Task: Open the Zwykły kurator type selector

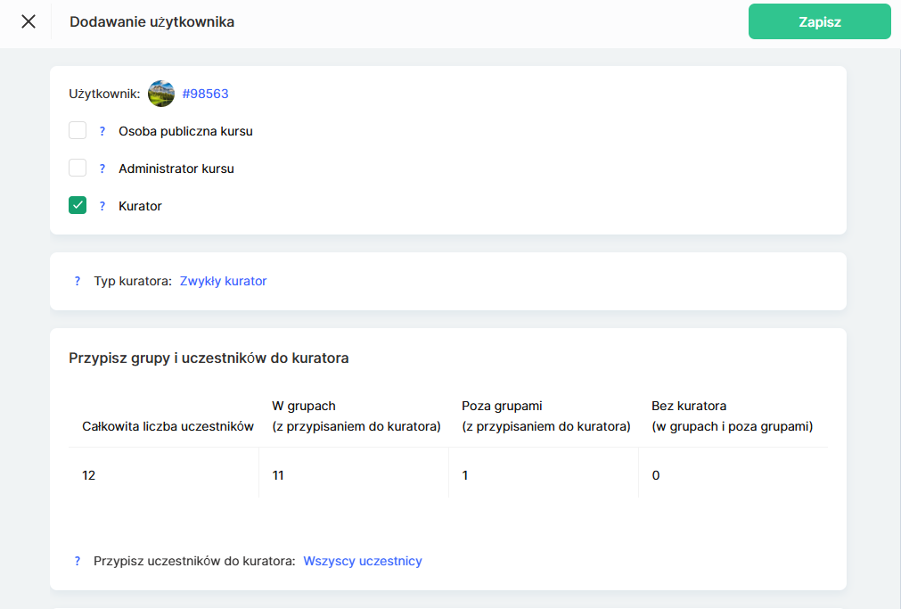Action: tap(223, 281)
